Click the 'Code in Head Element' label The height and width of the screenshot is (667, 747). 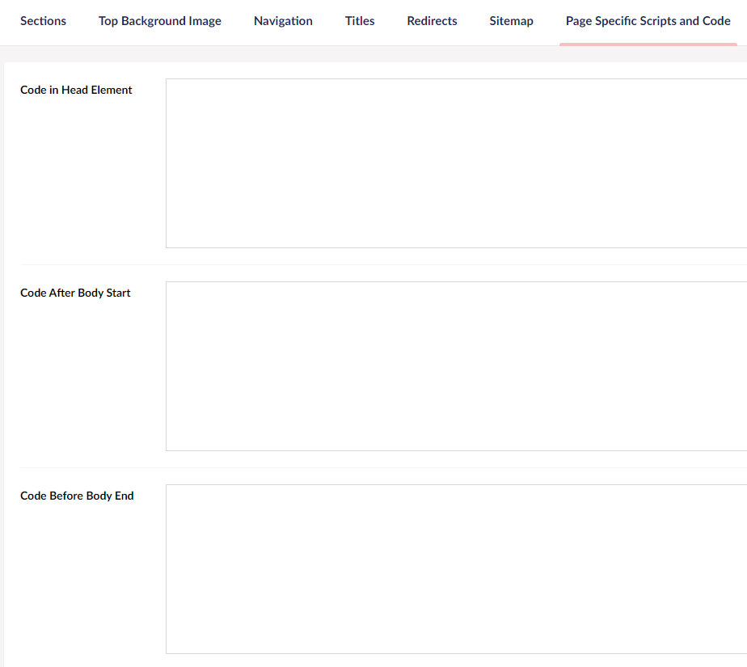[x=76, y=90]
